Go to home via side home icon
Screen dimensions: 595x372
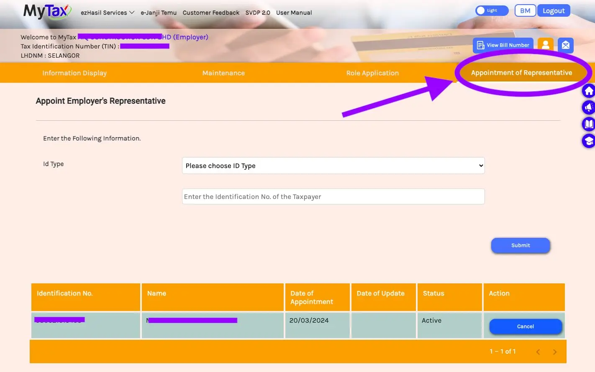(x=589, y=91)
